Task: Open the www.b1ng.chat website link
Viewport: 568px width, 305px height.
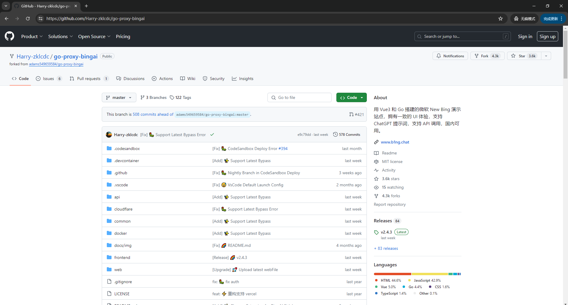Action: click(395, 142)
